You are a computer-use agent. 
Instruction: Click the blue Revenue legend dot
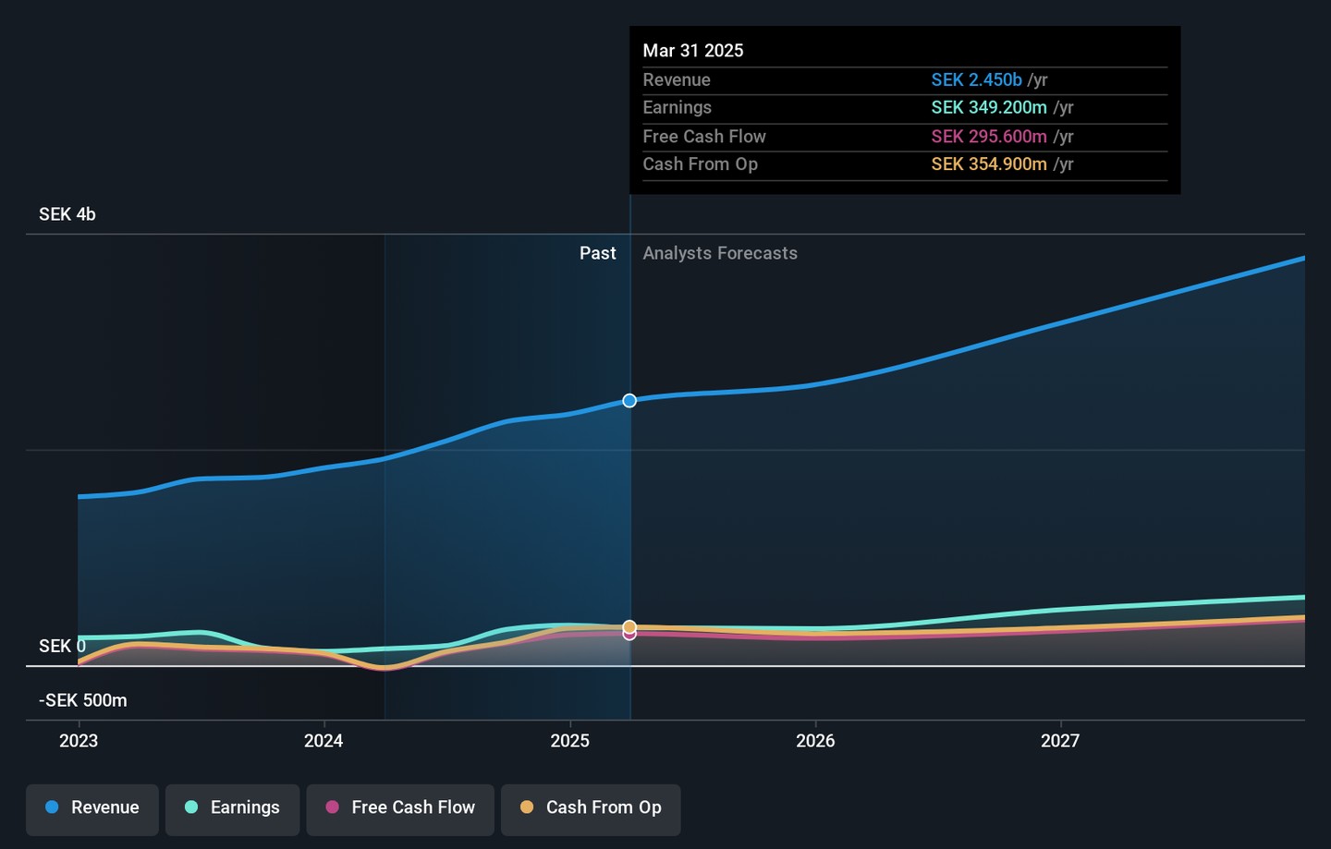pyautogui.click(x=52, y=807)
